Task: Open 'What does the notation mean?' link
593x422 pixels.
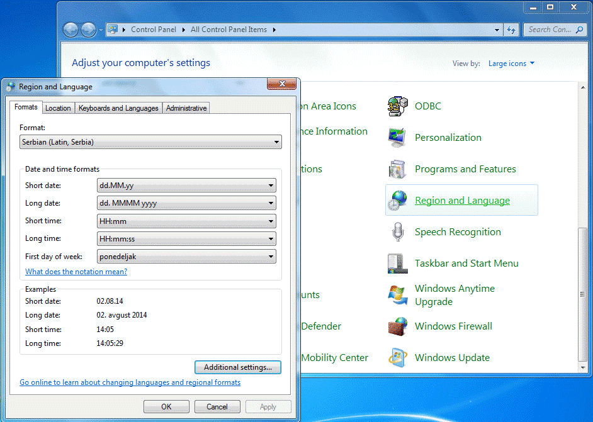Action: tap(76, 272)
